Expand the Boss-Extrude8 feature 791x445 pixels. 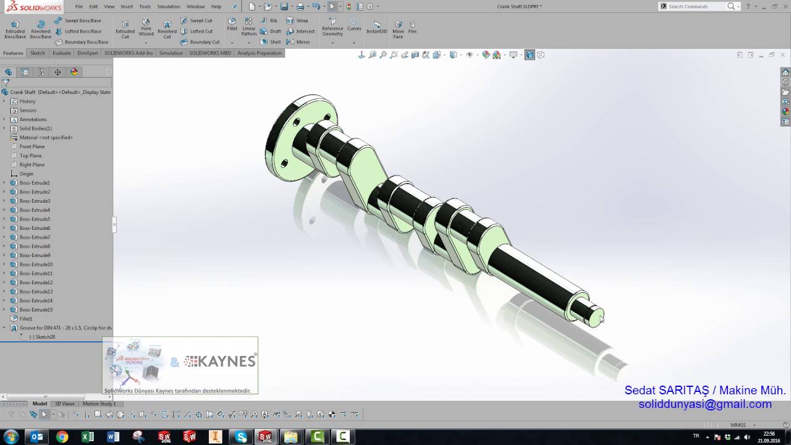pos(4,246)
